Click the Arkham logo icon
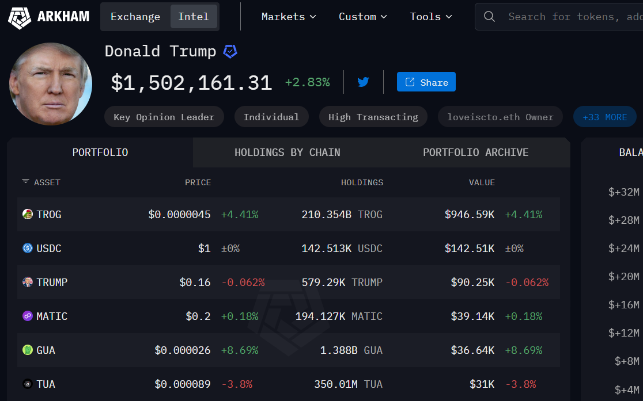 point(19,18)
